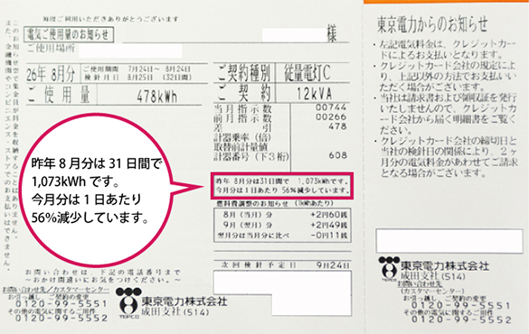This screenshot has width=529, height=334.
Task: Click right panel phone number 0120-99-5552
Action: point(461,320)
